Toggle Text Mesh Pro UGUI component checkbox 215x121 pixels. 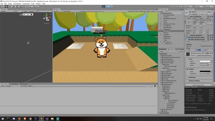coord(189,37)
